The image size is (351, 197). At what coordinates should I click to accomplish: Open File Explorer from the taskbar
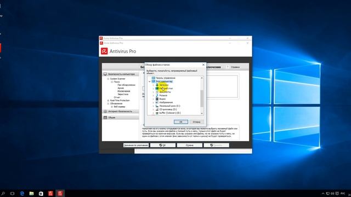point(31,193)
